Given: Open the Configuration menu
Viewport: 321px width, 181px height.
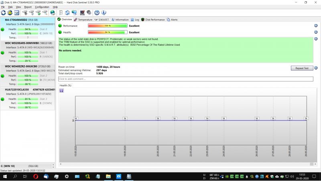Looking at the screenshot, I should 42,7.
